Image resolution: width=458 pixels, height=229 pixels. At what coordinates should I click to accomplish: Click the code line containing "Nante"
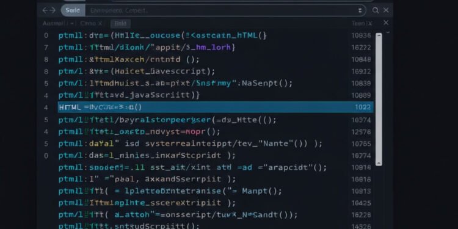[191, 144]
